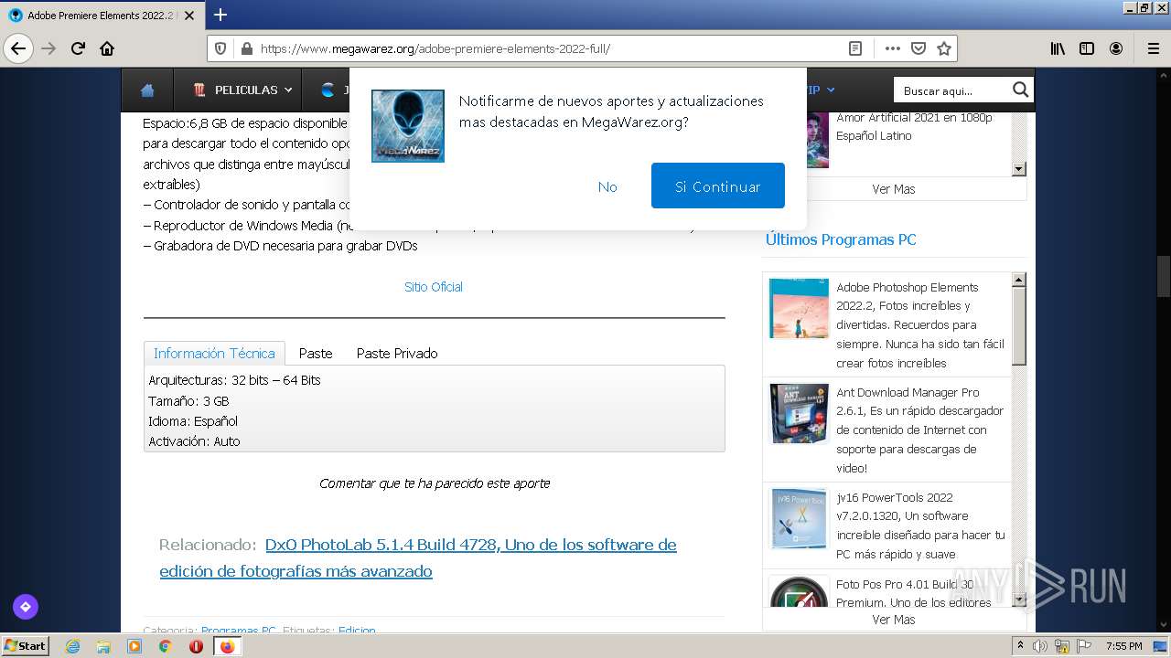Expand the PELICULAS menu
The image size is (1171, 658).
242,90
